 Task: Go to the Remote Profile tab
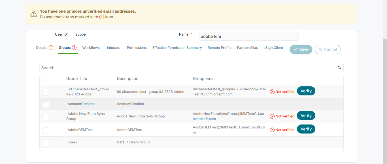tap(220, 48)
